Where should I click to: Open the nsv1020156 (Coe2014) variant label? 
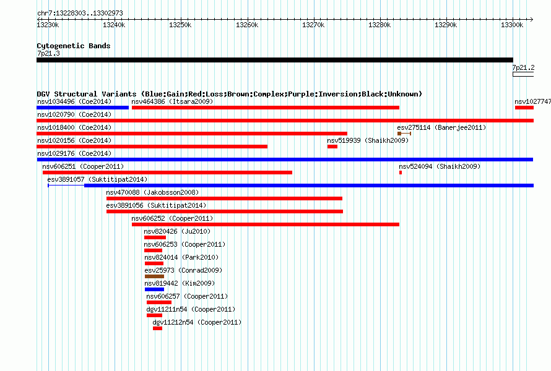tap(74, 140)
